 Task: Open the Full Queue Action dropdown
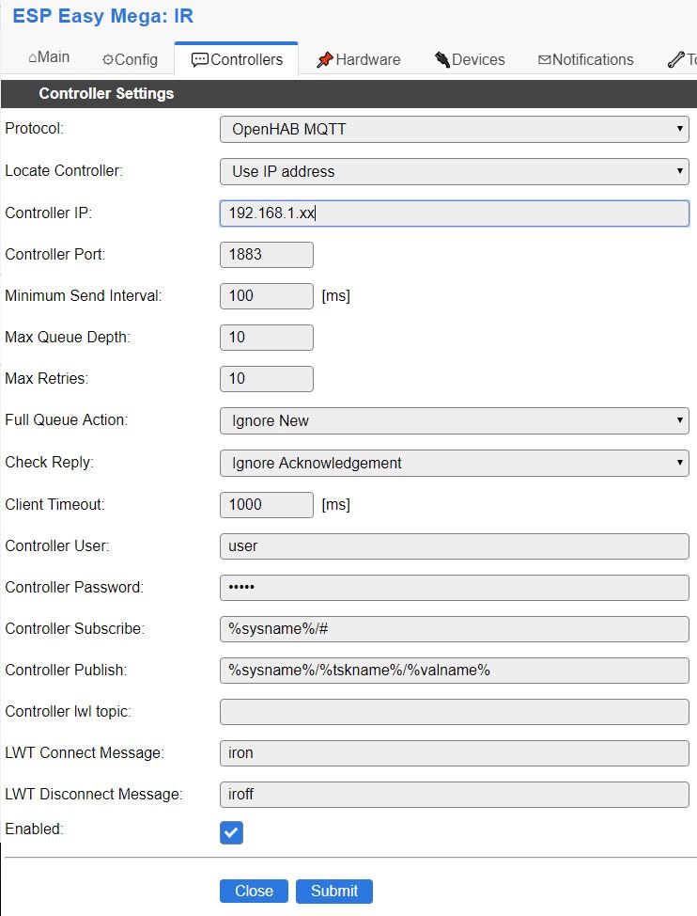click(x=455, y=420)
